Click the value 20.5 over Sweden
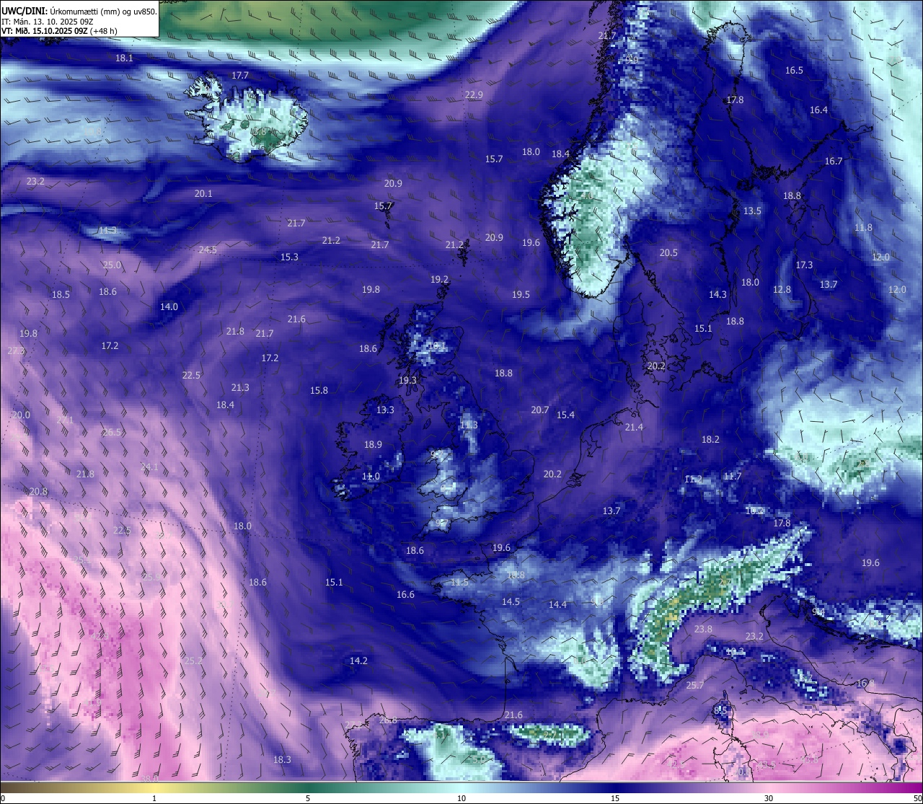Image resolution: width=923 pixels, height=804 pixels. click(x=668, y=252)
